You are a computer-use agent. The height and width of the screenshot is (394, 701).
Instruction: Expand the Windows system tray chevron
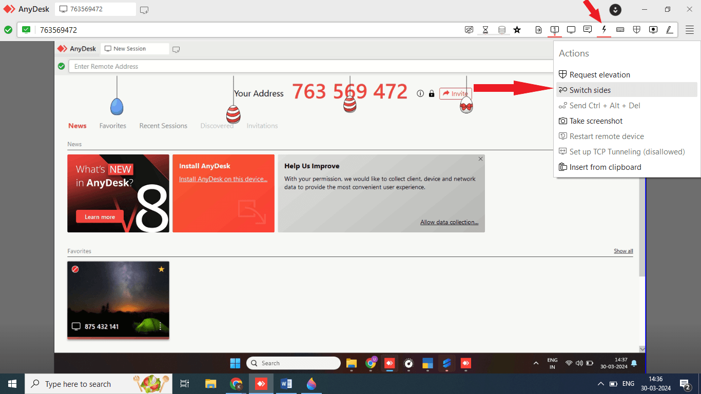pyautogui.click(x=600, y=384)
